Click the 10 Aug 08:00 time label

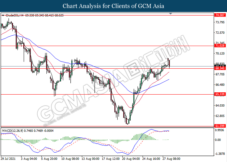click(x=70, y=159)
